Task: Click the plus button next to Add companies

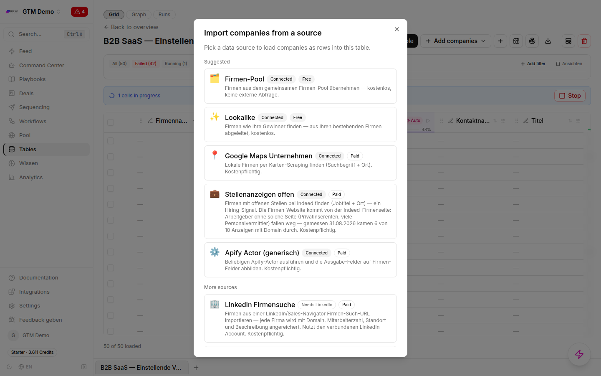Action: tap(500, 41)
